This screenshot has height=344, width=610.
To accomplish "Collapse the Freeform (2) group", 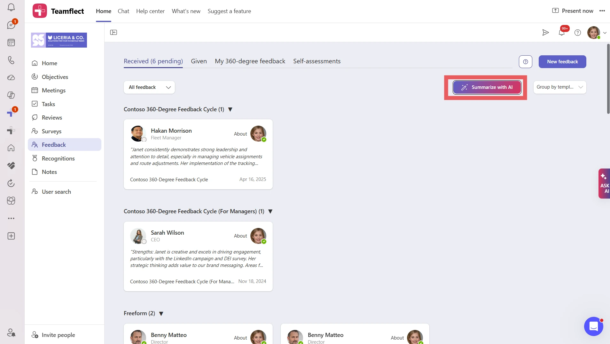I will point(161,314).
